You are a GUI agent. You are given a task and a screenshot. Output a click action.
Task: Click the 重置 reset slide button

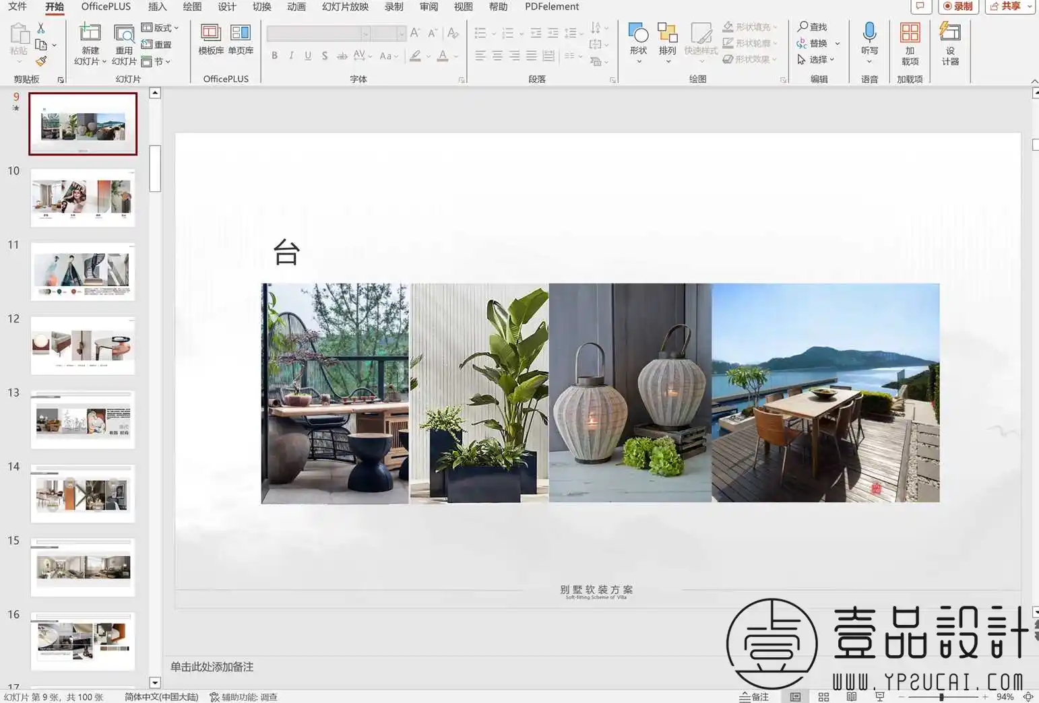pos(156,44)
